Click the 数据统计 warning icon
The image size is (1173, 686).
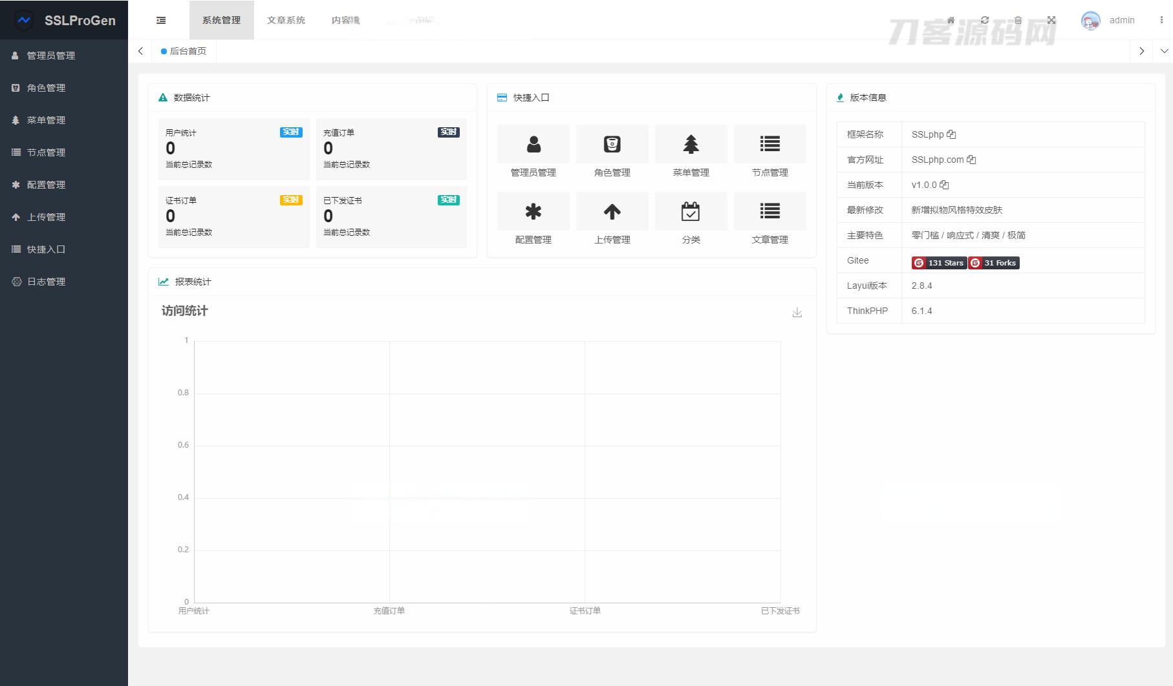[x=163, y=98]
